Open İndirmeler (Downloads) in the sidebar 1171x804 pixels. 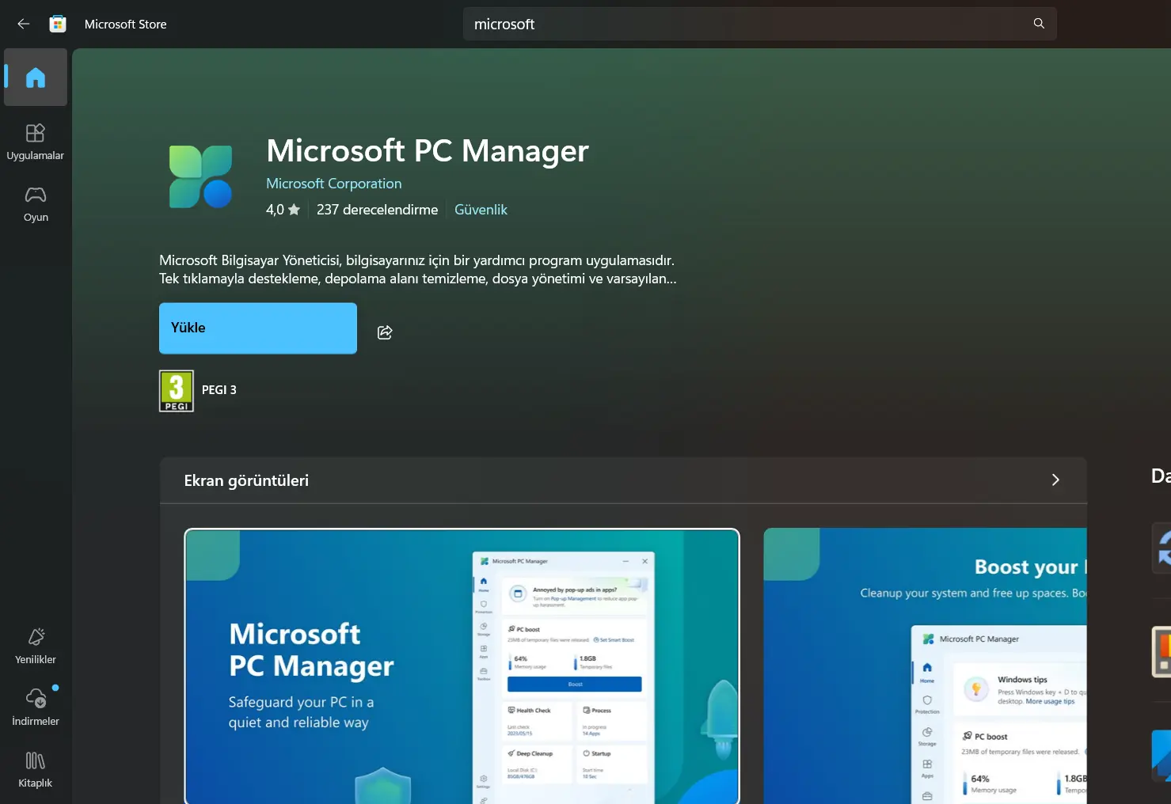point(36,707)
